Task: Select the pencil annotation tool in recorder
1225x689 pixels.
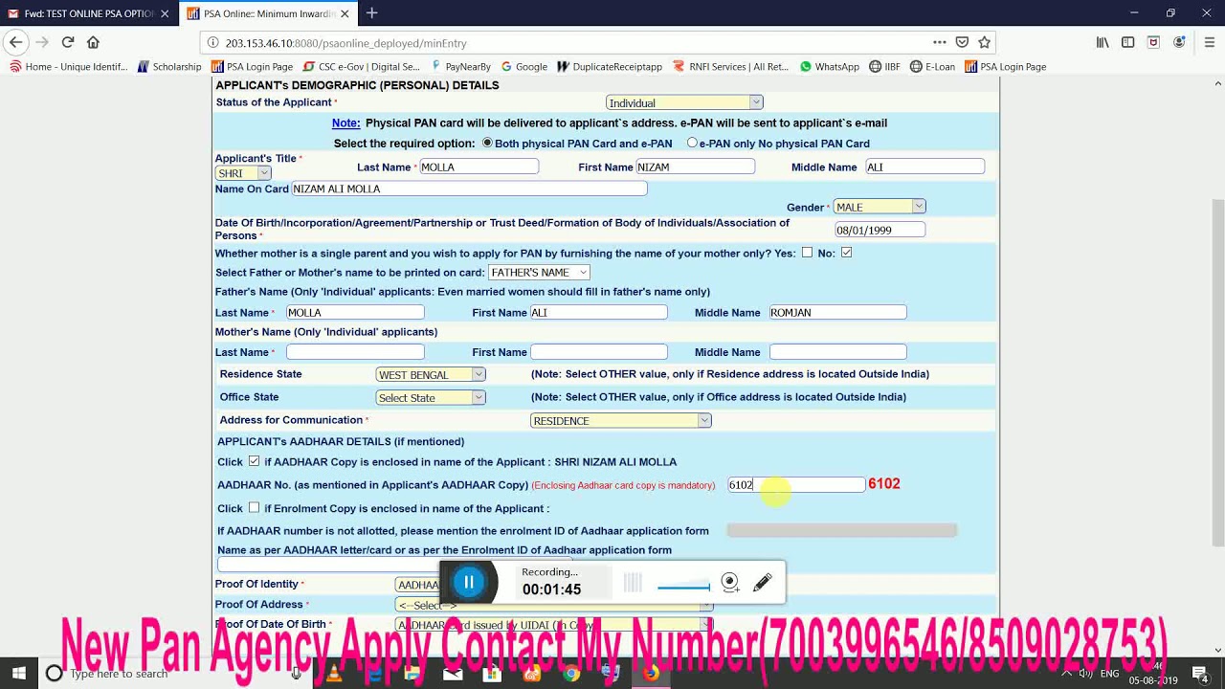Action: pos(762,582)
